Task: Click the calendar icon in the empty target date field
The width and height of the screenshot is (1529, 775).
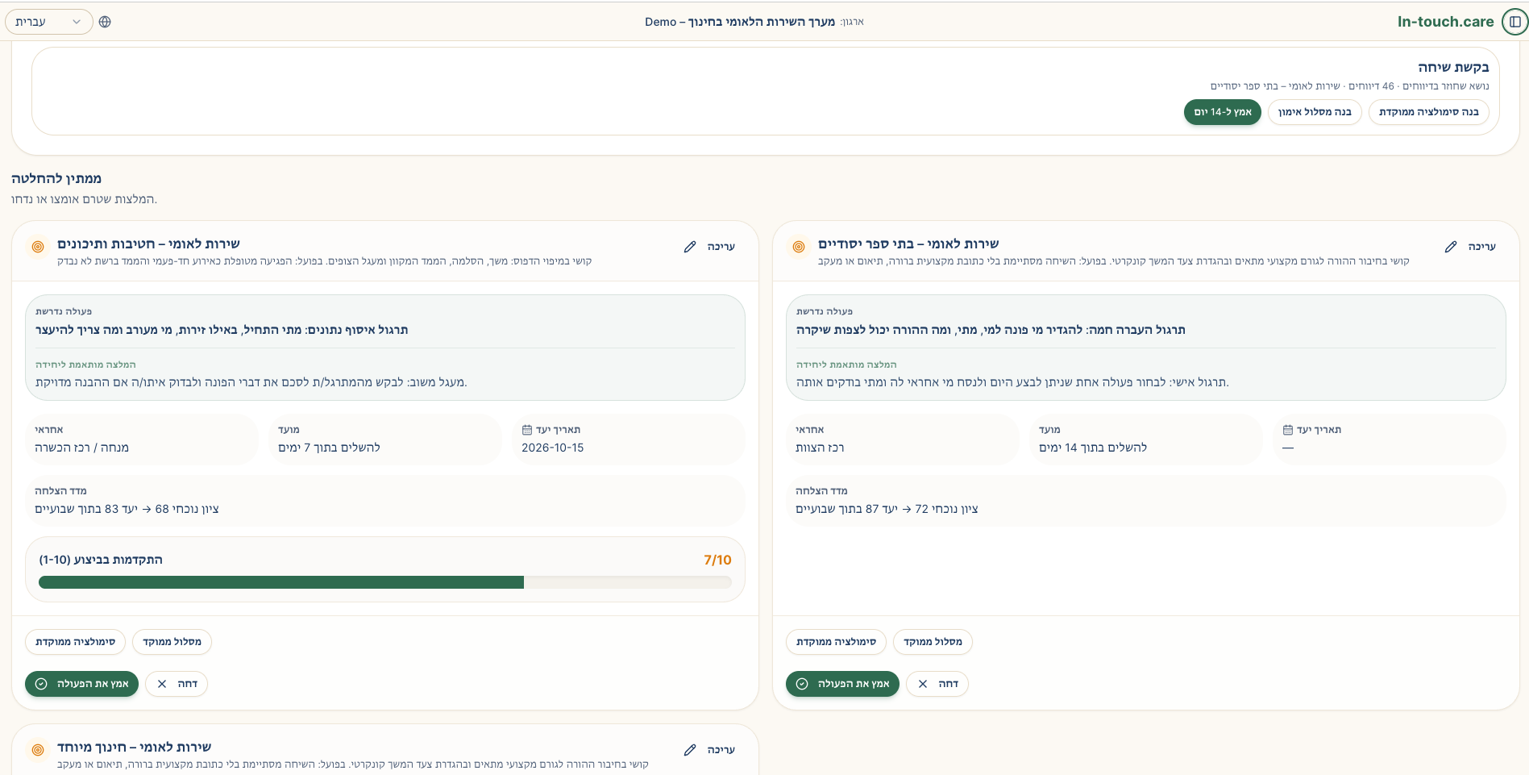Action: pyautogui.click(x=1288, y=430)
